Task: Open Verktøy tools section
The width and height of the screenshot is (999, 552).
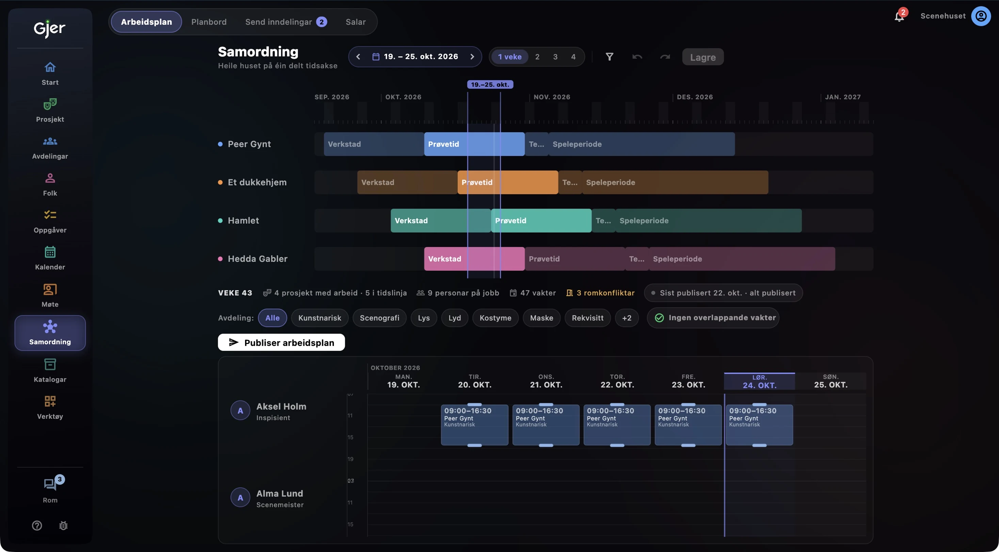Action: pyautogui.click(x=50, y=408)
